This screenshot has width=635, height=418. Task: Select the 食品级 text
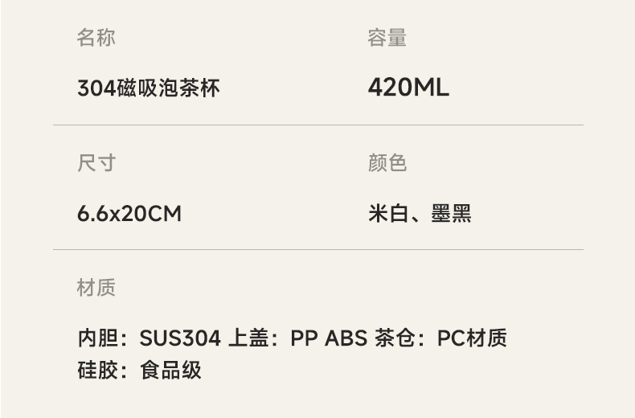[170, 370]
